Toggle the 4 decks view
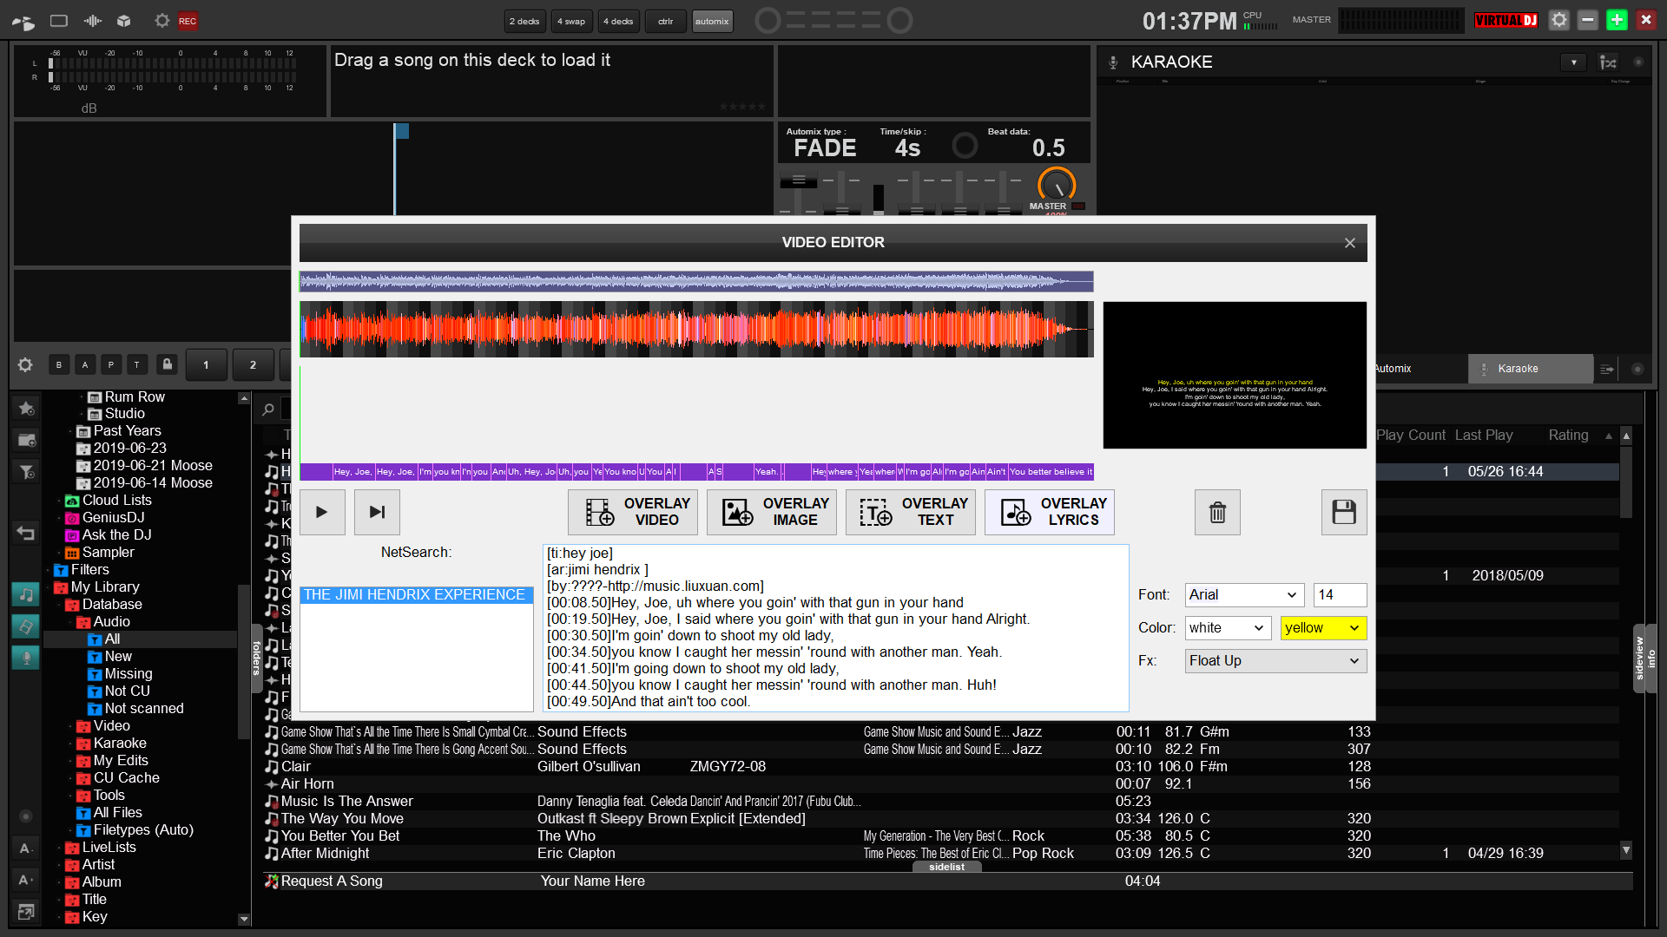This screenshot has height=937, width=1667. pyautogui.click(x=618, y=21)
